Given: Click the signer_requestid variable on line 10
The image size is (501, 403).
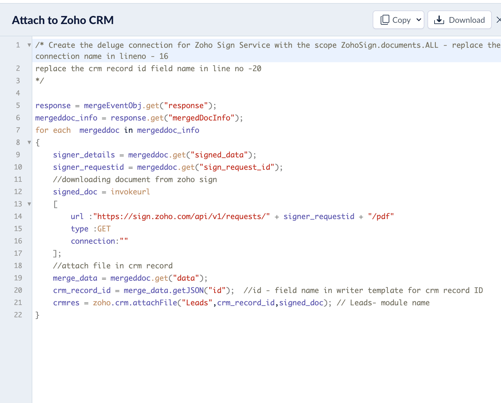Looking at the screenshot, I should (89, 167).
